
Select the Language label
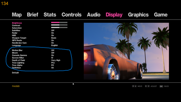(x=16, y=45)
